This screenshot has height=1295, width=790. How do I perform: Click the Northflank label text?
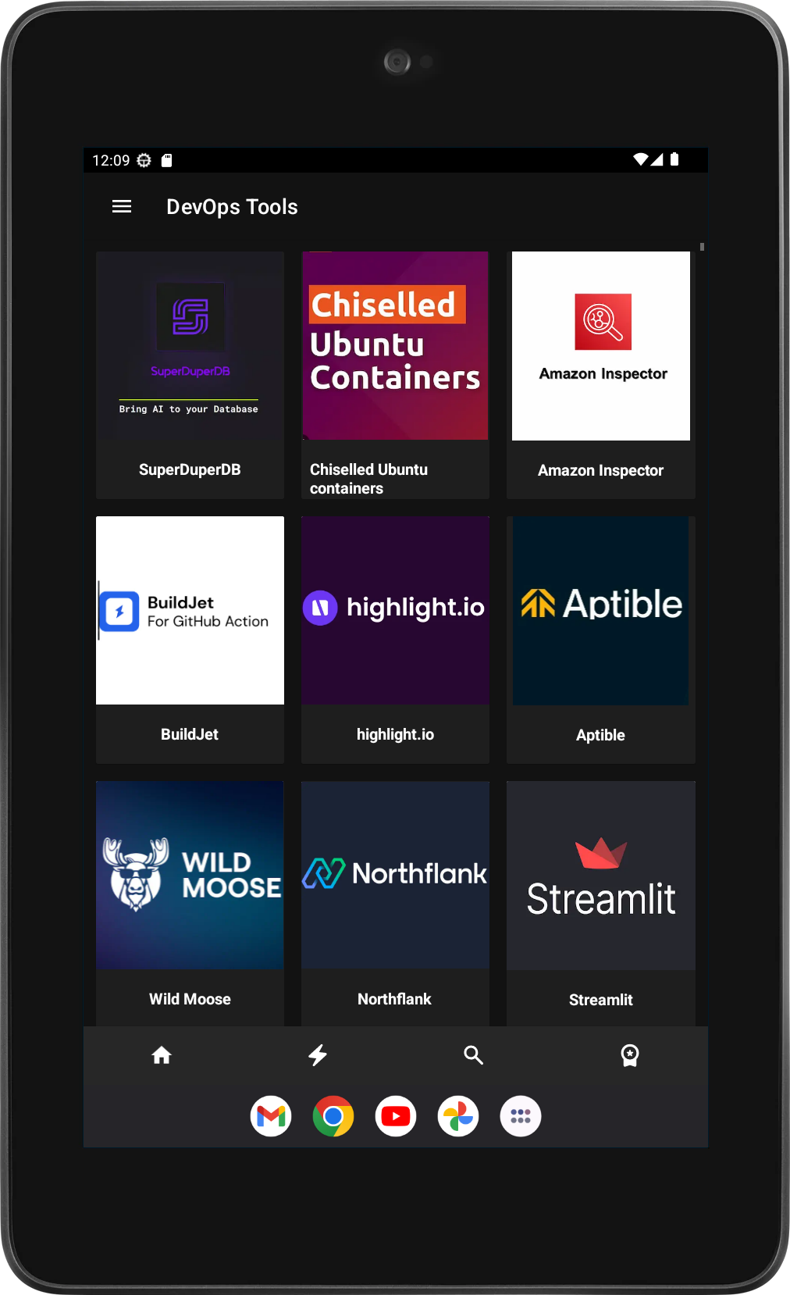[395, 999]
